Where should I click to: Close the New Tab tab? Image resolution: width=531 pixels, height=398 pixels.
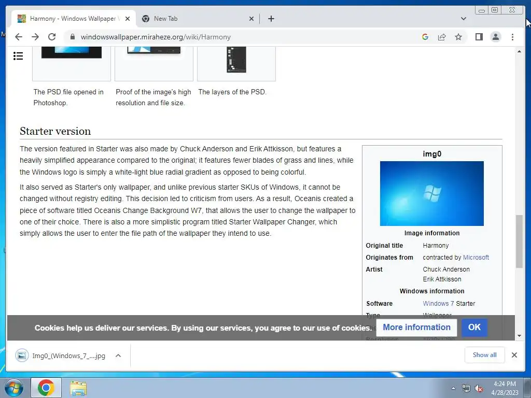click(x=251, y=19)
